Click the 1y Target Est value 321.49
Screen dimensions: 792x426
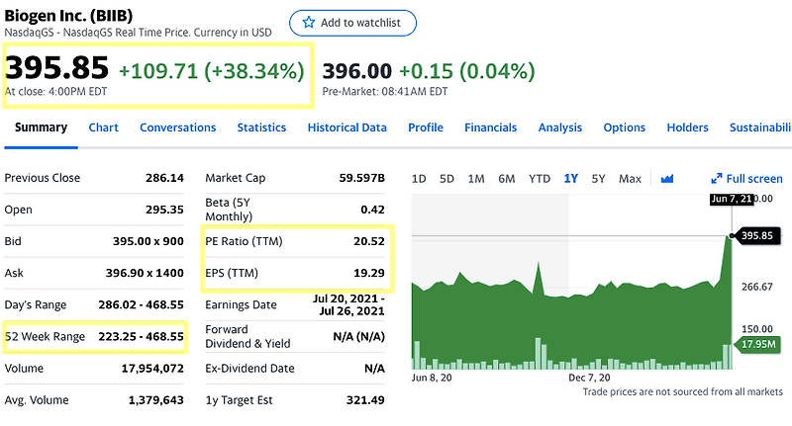pos(365,400)
